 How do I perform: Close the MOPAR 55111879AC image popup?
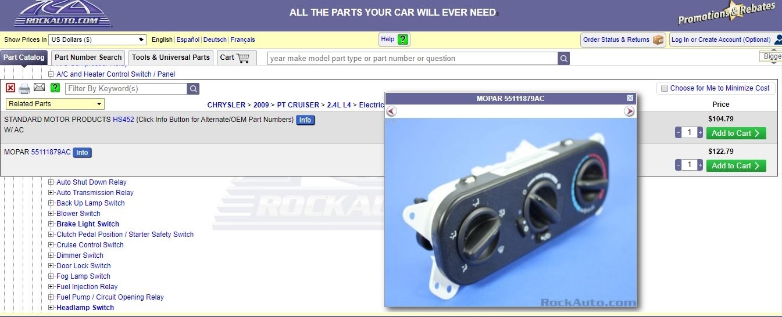[x=630, y=98]
